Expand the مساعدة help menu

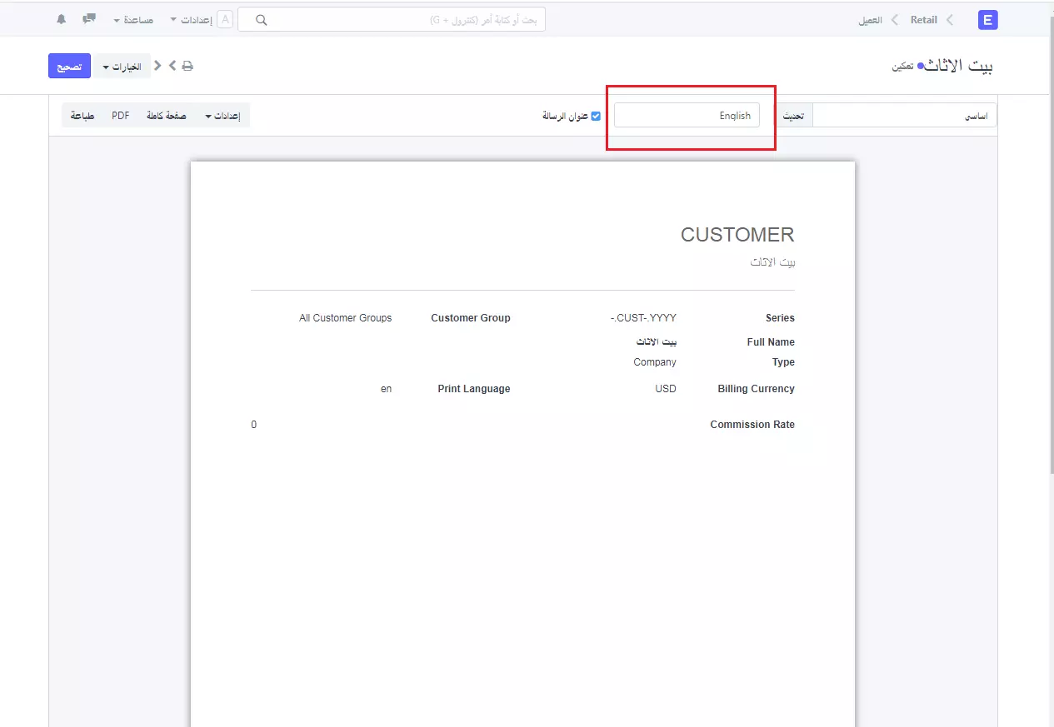(x=133, y=20)
